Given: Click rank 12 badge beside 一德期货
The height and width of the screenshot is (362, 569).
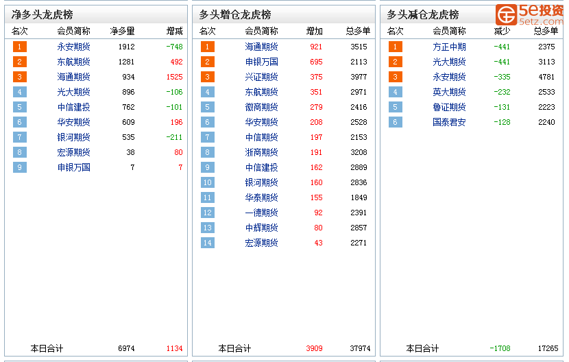Looking at the screenshot, I should tap(208, 213).
